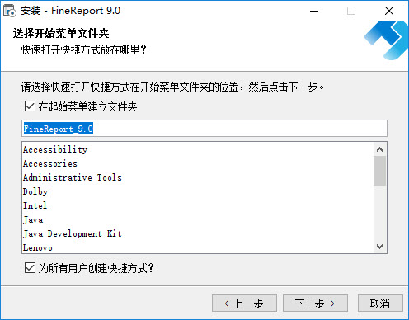This screenshot has width=409, height=320.
Task: Go back with 上一步 button
Action: (244, 304)
